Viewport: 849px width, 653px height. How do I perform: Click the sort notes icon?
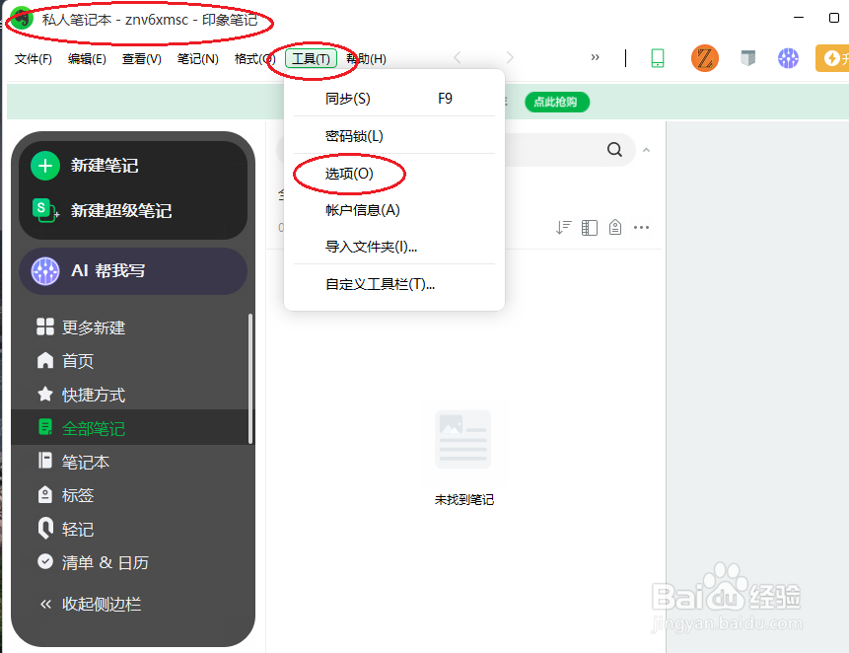point(564,227)
